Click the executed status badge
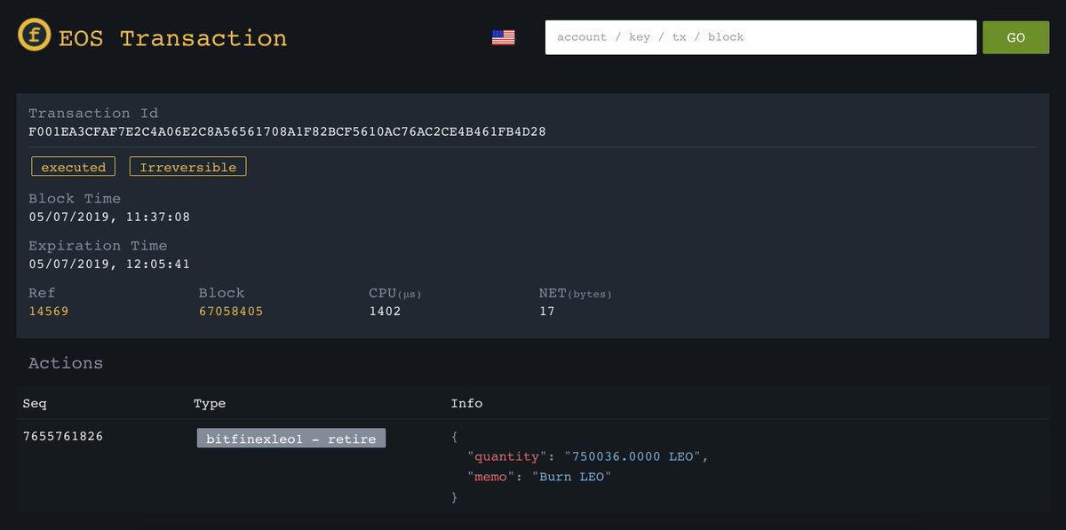 pyautogui.click(x=74, y=167)
